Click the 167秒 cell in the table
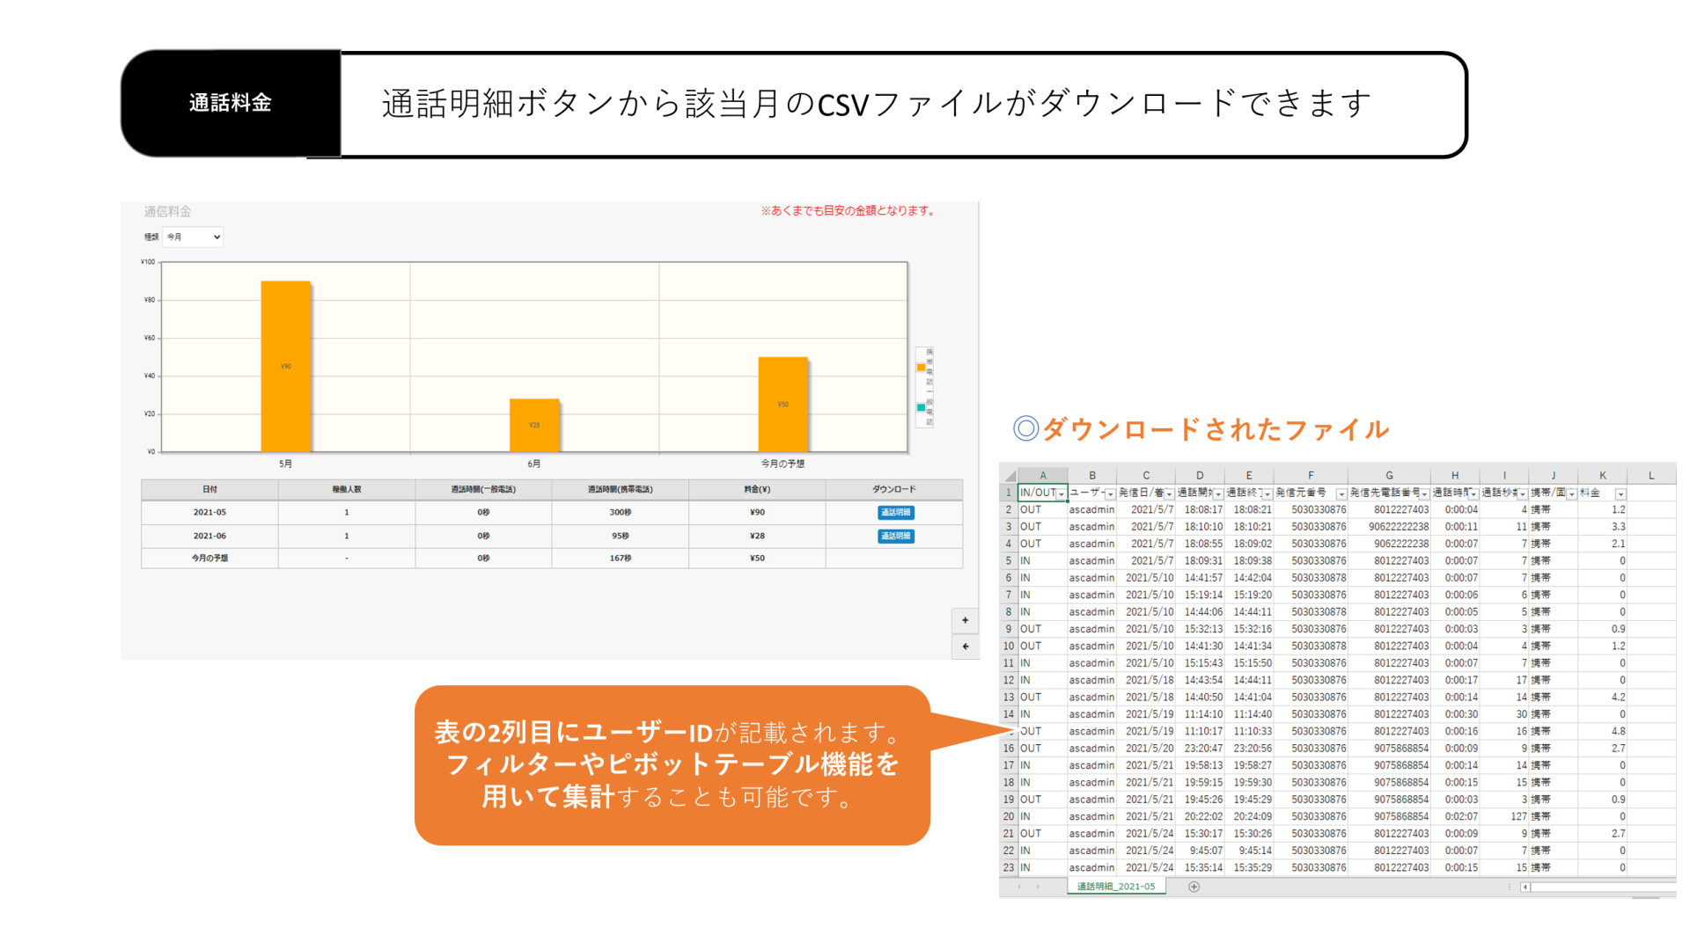Image resolution: width=1690 pixels, height=950 pixels. pyautogui.click(x=621, y=558)
